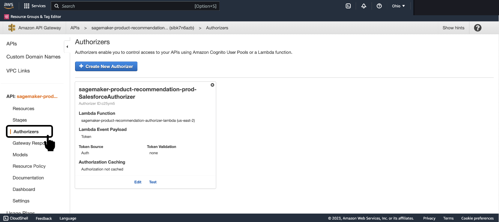
Task: Select Resource Policy in the API menu
Action: point(29,166)
